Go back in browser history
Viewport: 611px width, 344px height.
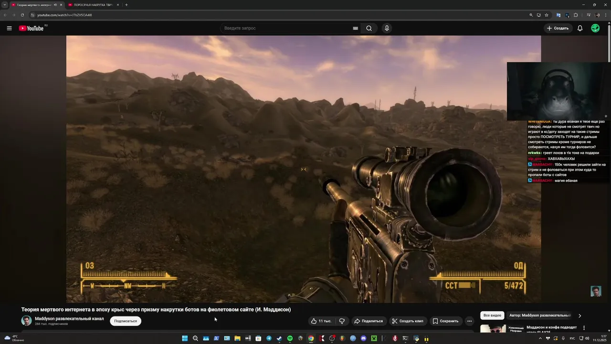5,15
